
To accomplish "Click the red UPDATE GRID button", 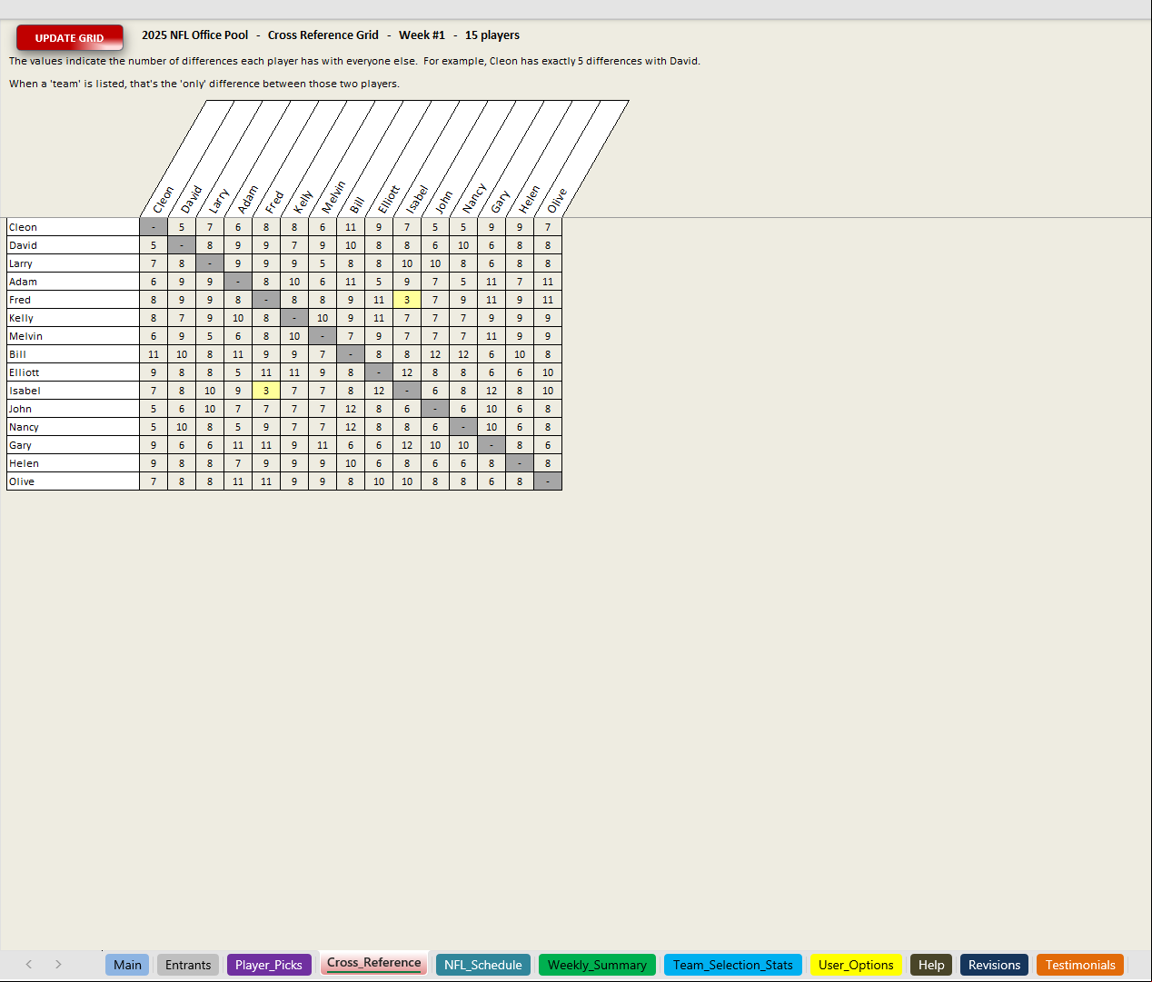I will 69,37.
